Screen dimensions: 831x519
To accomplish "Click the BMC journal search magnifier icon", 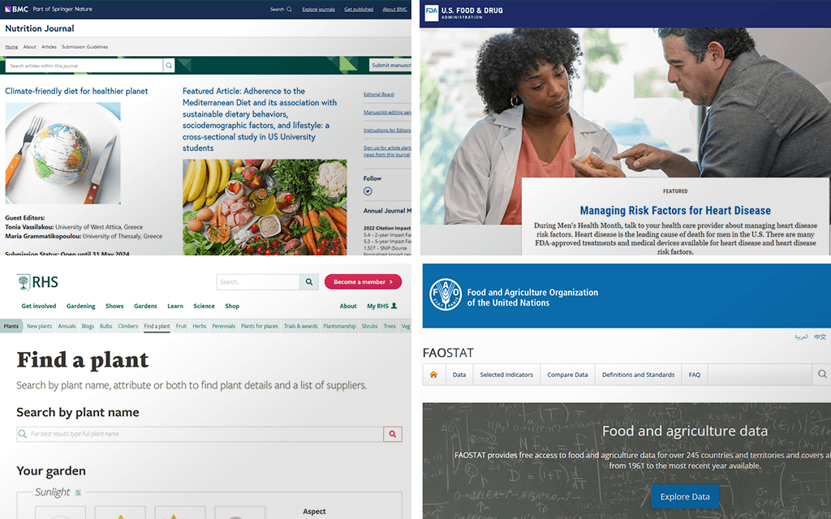I will [169, 66].
